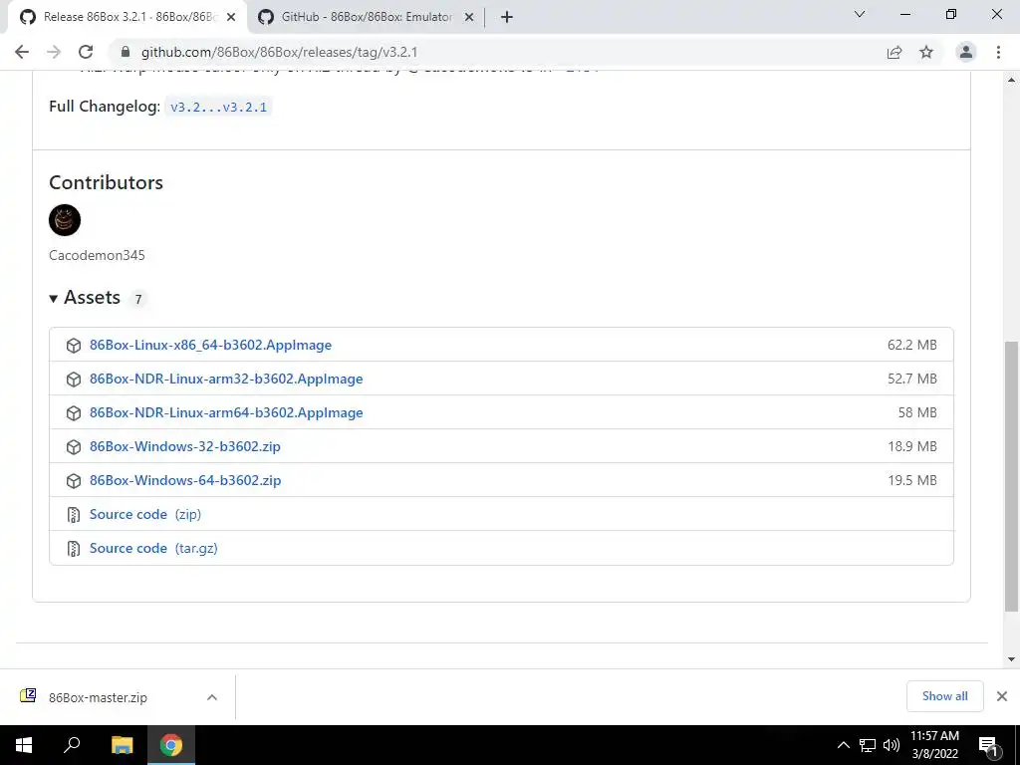The width and height of the screenshot is (1020, 765).
Task: Click package icon beside Windows-32 zip
Action: pyautogui.click(x=74, y=447)
